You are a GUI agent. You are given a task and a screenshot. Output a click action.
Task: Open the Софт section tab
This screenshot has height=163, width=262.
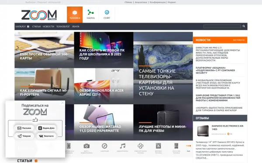tap(107, 15)
